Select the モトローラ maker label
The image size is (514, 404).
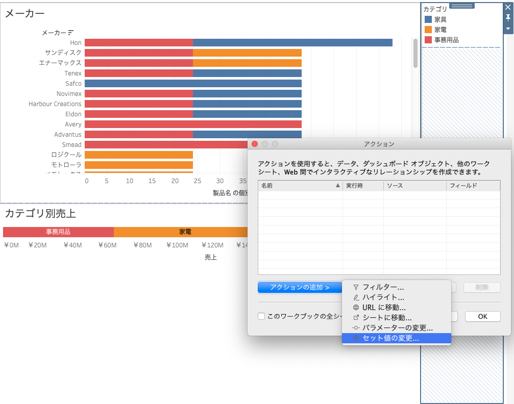tap(66, 165)
